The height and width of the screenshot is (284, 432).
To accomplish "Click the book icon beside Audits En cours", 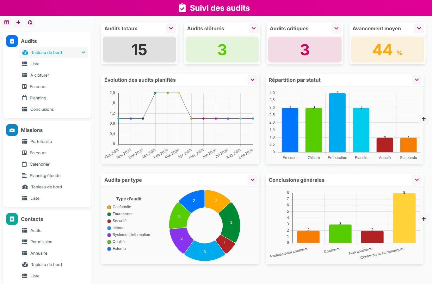I will [x=24, y=86].
